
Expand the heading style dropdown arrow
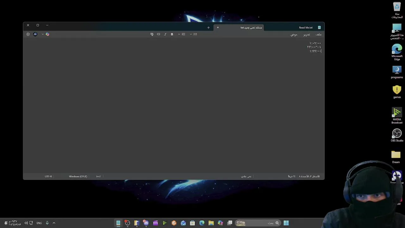191,34
